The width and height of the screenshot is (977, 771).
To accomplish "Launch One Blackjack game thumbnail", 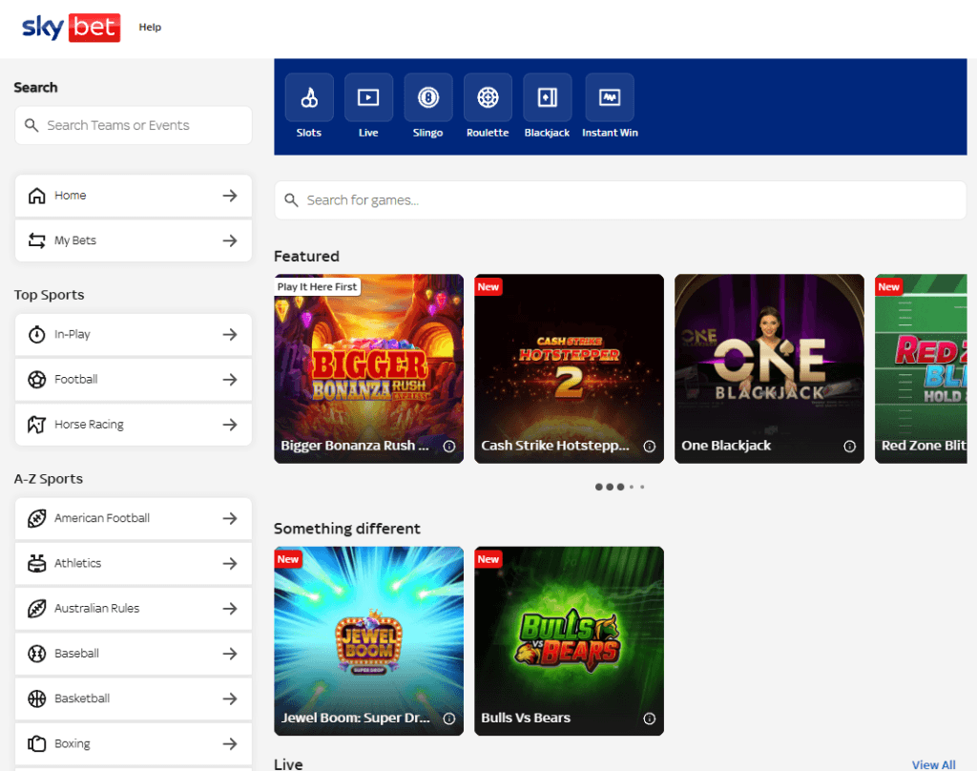I will point(769,368).
